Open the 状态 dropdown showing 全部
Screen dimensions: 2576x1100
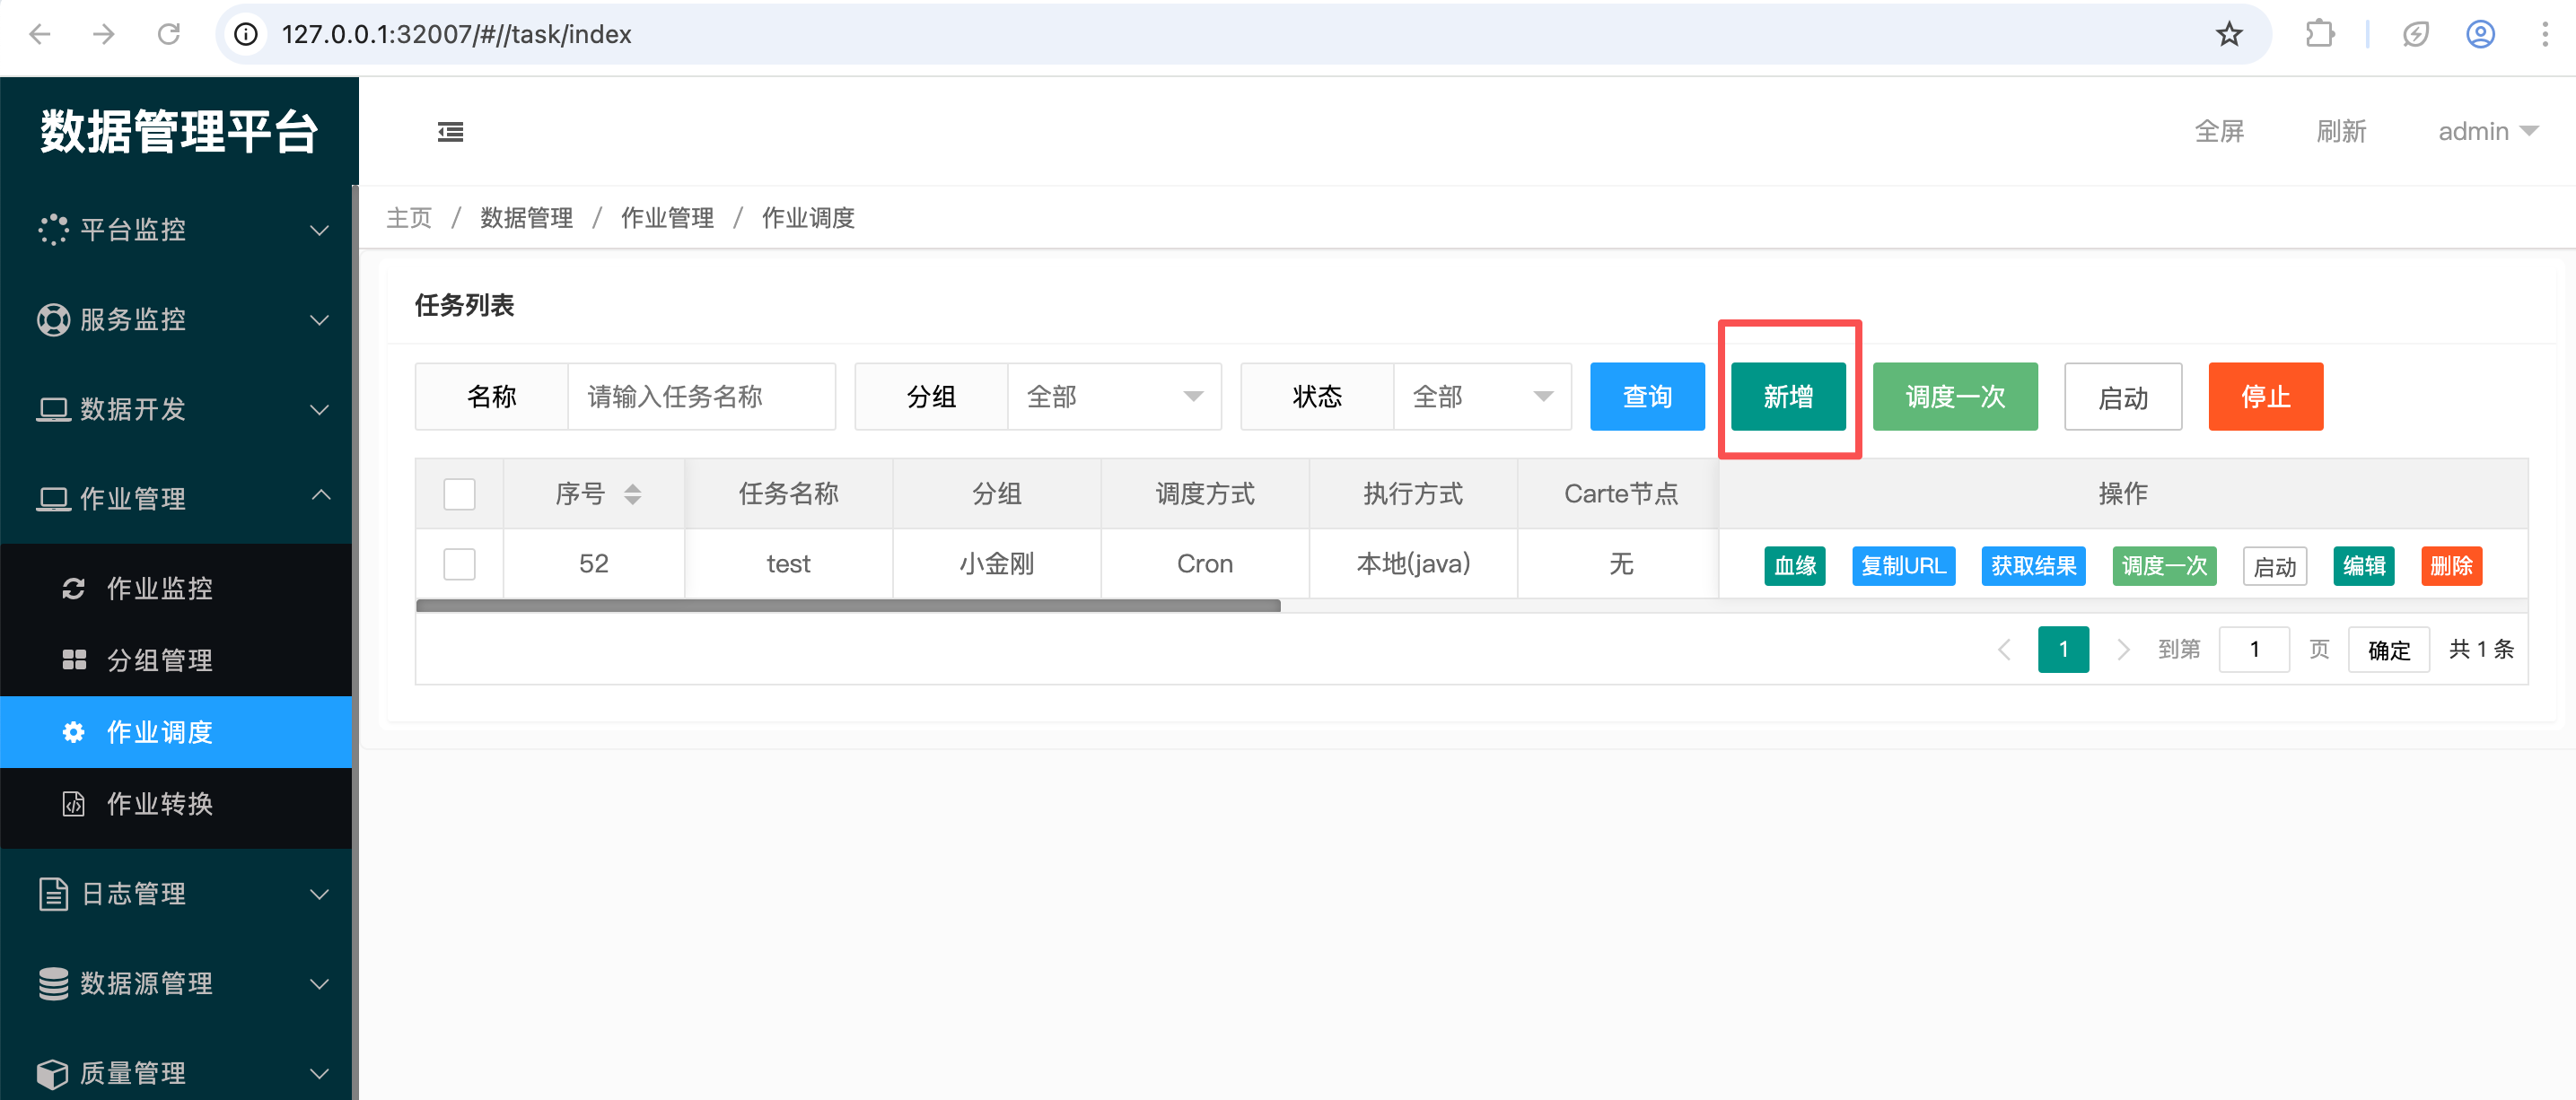coord(1481,396)
